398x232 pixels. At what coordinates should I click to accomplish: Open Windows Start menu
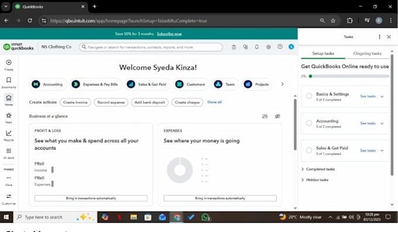[x=6, y=217]
